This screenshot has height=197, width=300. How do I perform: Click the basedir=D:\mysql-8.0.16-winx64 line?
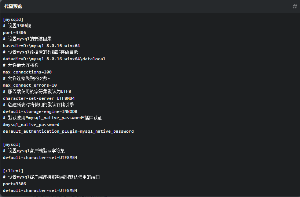click(x=41, y=46)
